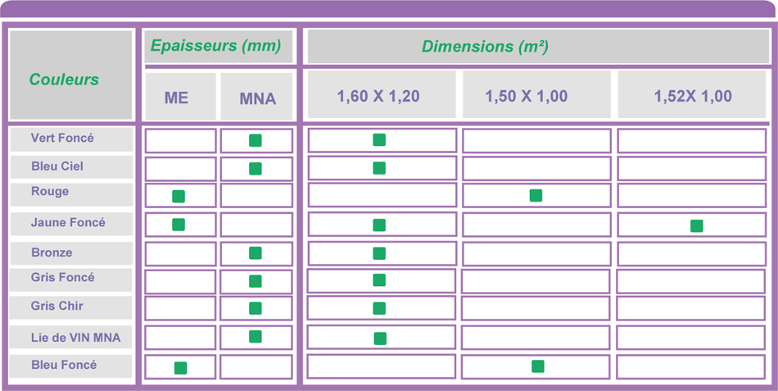Click the Bronze 1,60 X 1,20 green mark

(379, 253)
